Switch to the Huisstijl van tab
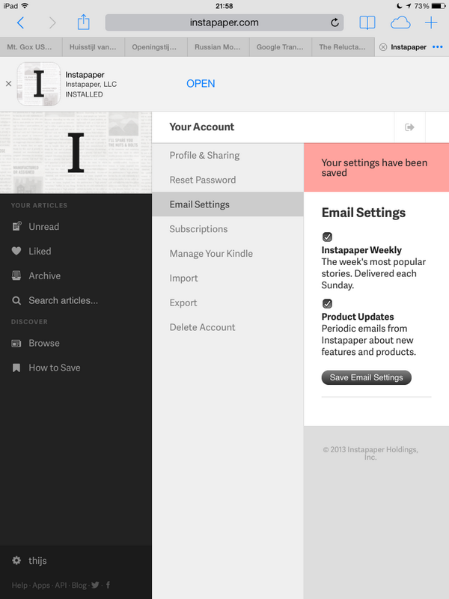This screenshot has width=449, height=599. pyautogui.click(x=94, y=47)
